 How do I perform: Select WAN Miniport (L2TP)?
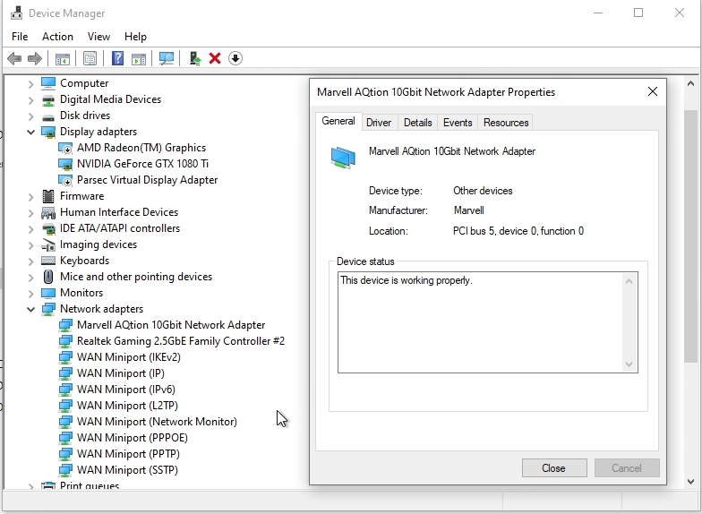(x=127, y=406)
